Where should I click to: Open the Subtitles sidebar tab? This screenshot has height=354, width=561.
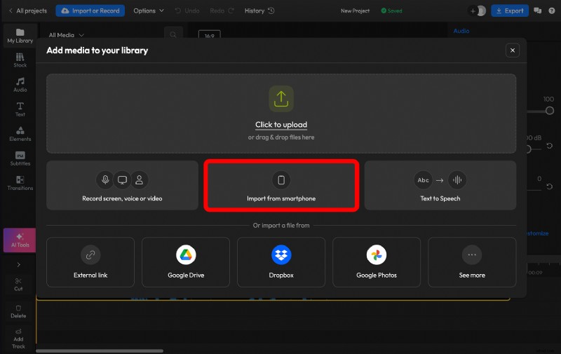[x=20, y=158]
